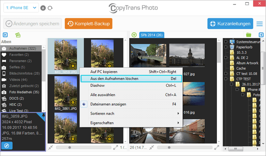Enlarge PC thumbnails icon
Image resolution: width=266 pixels, height=156 pixels.
click(217, 148)
